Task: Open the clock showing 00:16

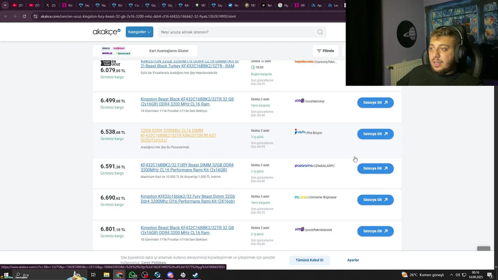Action: point(475,275)
